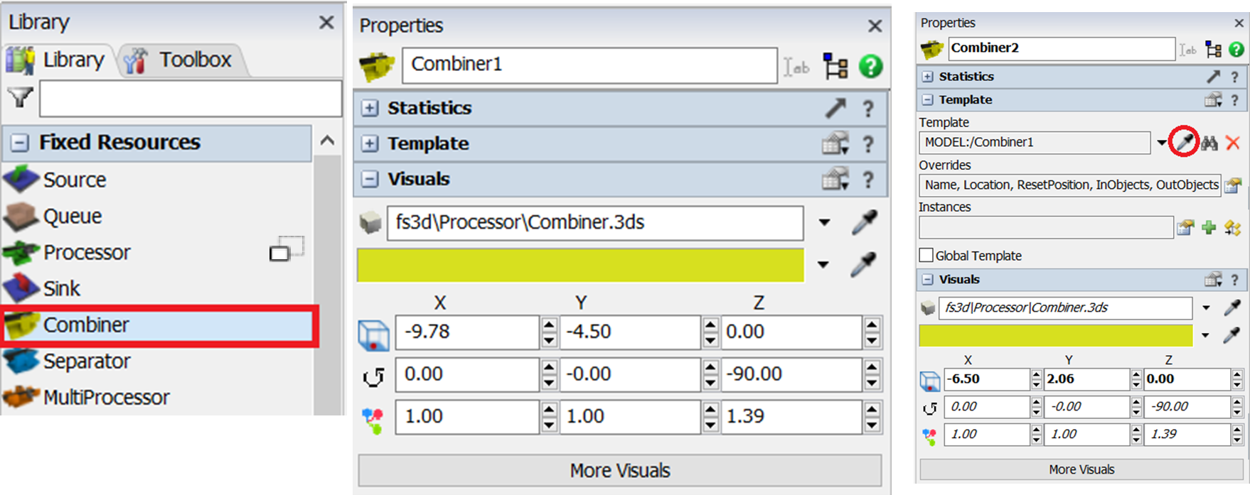Expand the Statistics section in Combiner1 properties
The height and width of the screenshot is (495, 1250).
[x=370, y=108]
